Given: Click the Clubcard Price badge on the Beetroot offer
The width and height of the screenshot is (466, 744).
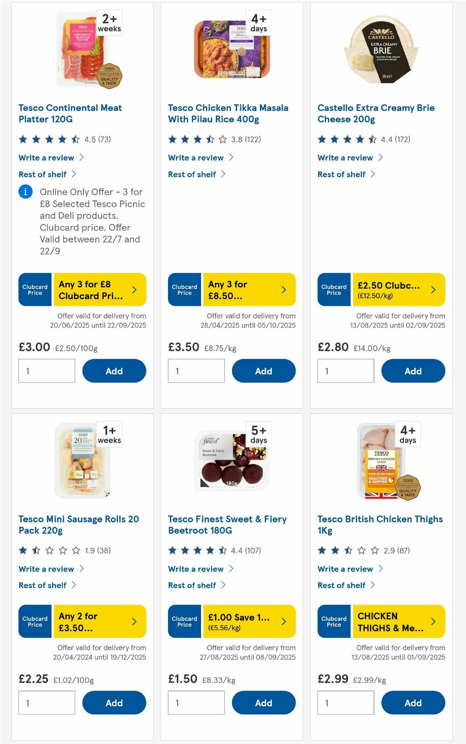Looking at the screenshot, I should [x=184, y=621].
